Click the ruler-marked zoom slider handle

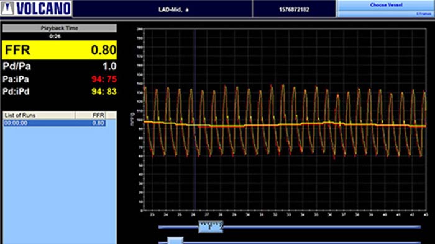pyautogui.click(x=211, y=227)
